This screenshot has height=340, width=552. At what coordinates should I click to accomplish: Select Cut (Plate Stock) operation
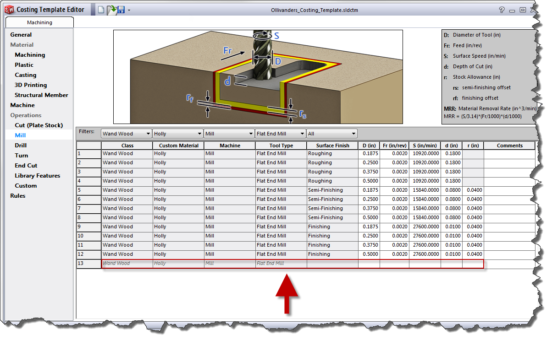pos(39,125)
